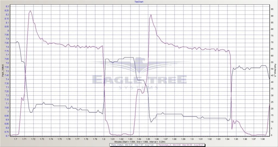Click the 50 label on amps axis
This screenshot has width=278, height=147.
[x=272, y=69]
